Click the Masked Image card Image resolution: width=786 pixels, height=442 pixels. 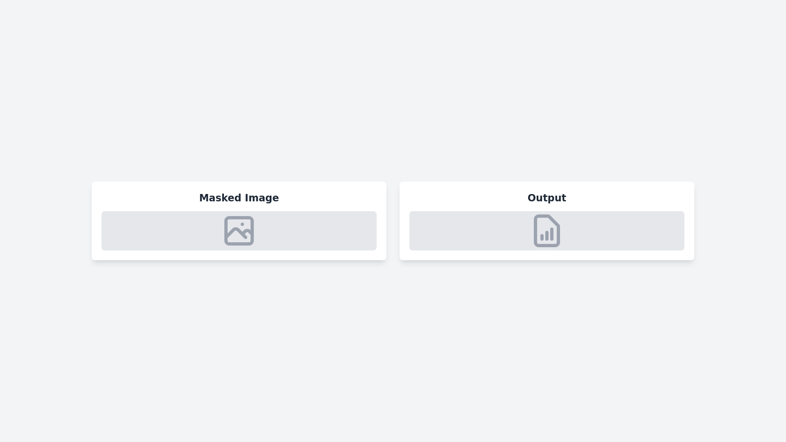click(239, 221)
